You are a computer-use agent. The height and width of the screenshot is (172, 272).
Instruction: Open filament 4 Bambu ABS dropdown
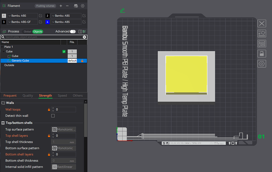(x=66, y=22)
